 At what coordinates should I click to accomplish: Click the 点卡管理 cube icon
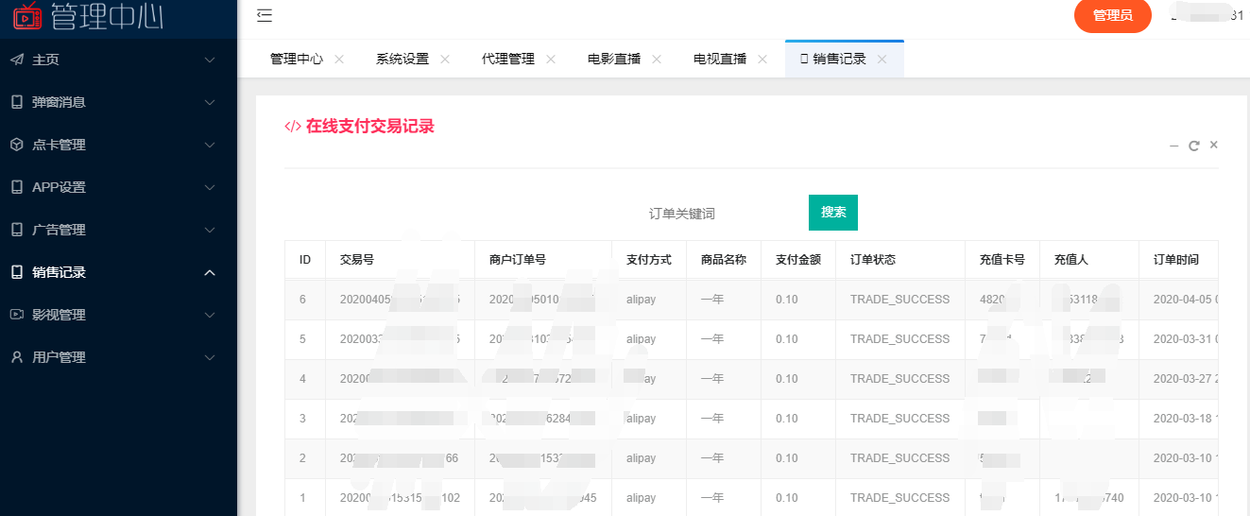click(x=17, y=145)
